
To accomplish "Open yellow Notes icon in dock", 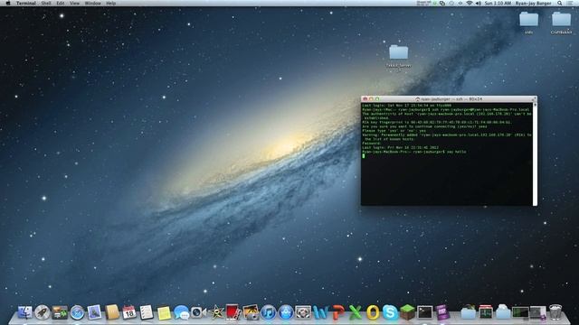I will coord(164,313).
